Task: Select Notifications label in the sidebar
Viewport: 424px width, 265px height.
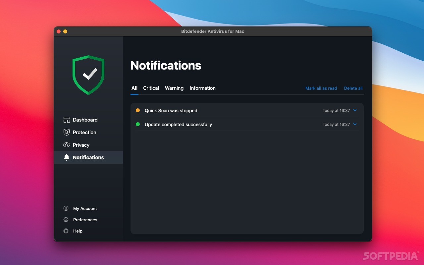Action: (x=88, y=158)
